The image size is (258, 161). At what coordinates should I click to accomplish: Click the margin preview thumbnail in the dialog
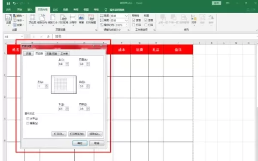(64, 85)
